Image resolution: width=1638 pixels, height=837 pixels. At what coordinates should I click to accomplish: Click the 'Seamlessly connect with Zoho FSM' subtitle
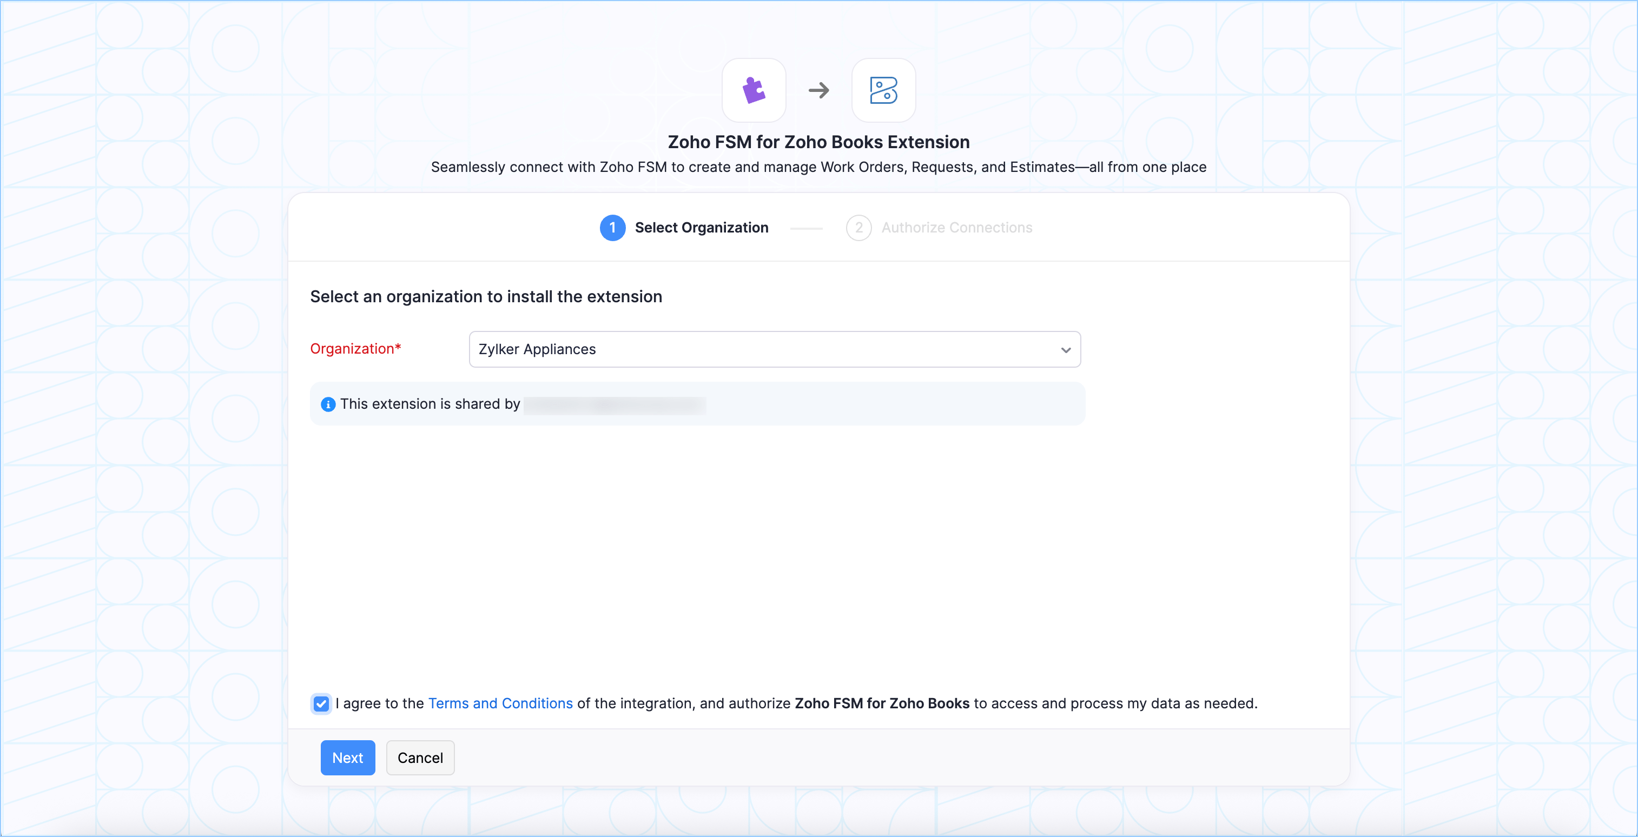click(818, 167)
